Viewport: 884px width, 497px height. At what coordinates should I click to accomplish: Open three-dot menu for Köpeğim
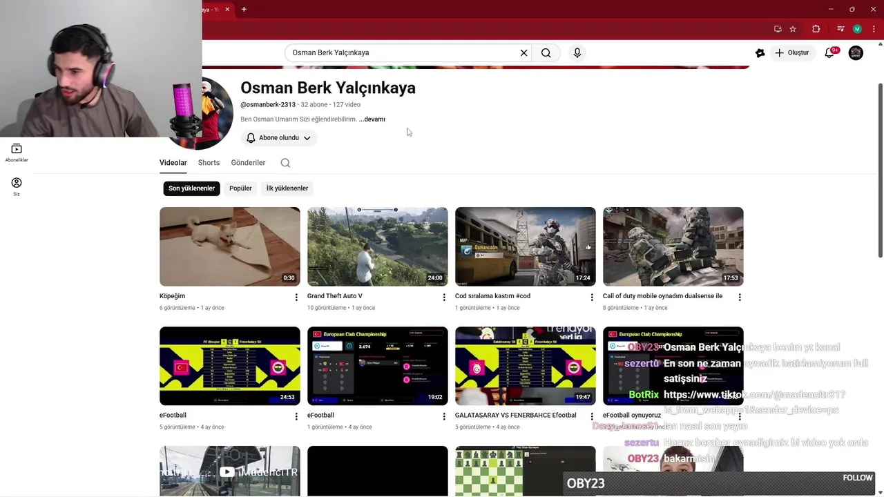click(x=296, y=298)
